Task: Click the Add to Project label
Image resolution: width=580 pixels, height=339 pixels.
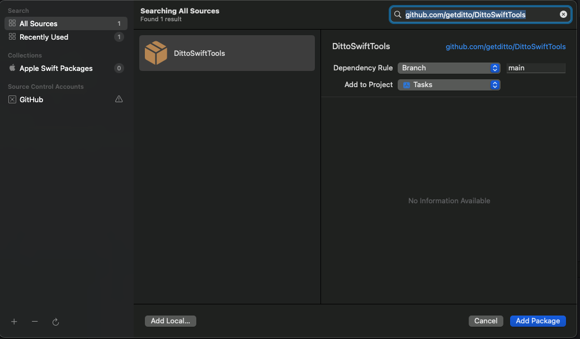Action: click(x=369, y=84)
